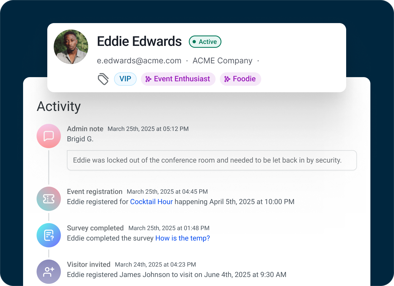Viewport: 394px width, 286px height.
Task: Click the Active status badge
Action: 205,42
